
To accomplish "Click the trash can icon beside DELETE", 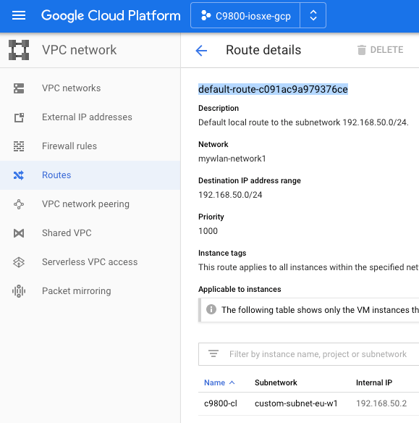I will click(362, 50).
